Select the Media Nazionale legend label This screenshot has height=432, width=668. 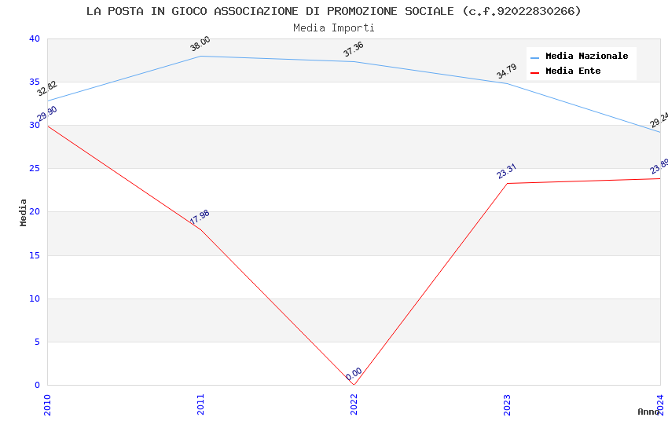pyautogui.click(x=586, y=57)
